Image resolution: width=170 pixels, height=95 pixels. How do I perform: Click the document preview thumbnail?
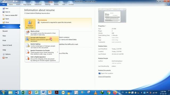pos(112,16)
